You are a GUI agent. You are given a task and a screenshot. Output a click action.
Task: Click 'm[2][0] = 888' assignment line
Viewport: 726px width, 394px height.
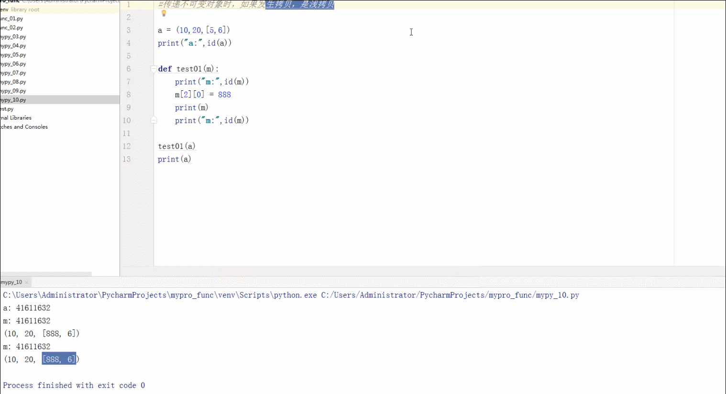click(x=203, y=95)
